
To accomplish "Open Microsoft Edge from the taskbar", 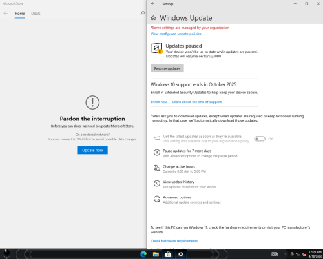I will (x=143, y=254).
